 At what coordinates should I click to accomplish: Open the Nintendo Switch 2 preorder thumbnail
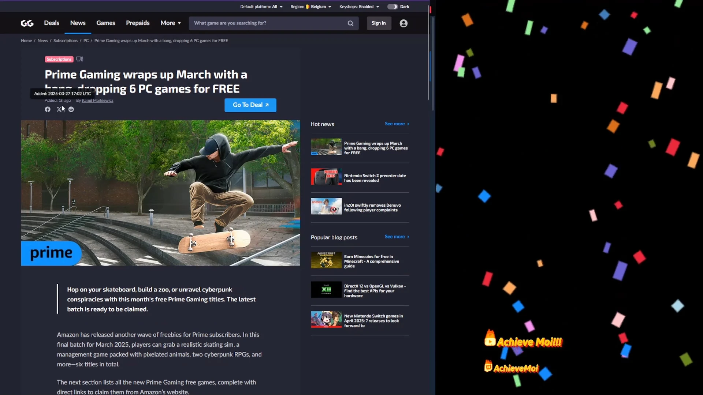pos(326,177)
